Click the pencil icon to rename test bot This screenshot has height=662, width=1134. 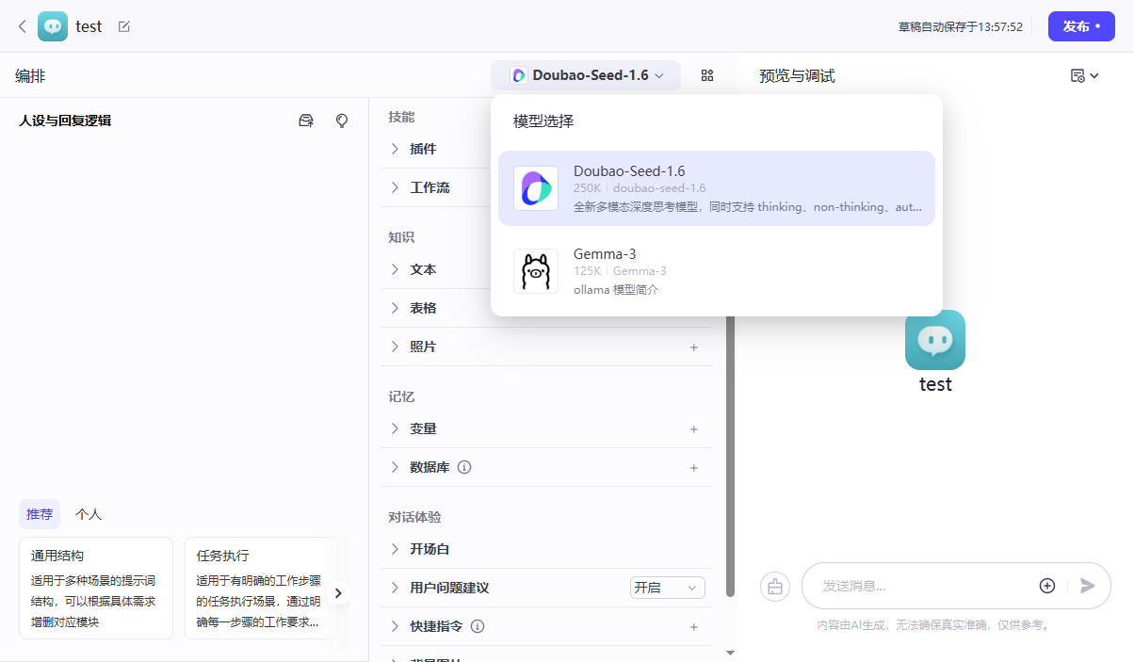coord(123,26)
